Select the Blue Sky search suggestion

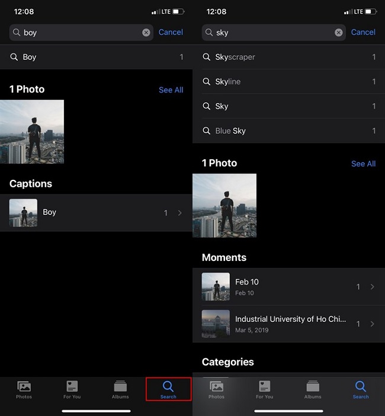[288, 131]
